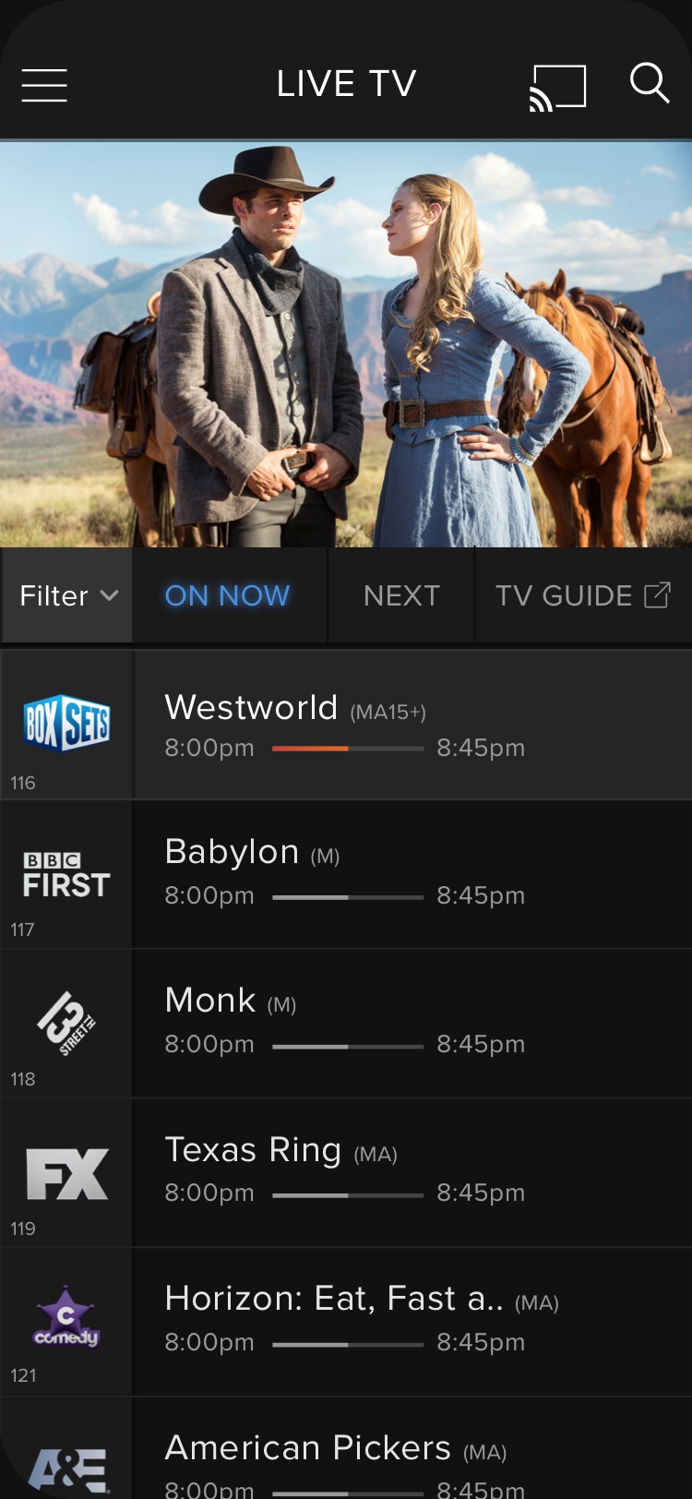This screenshot has height=1499, width=692.
Task: Select the FX channel logo
Action: tap(66, 1173)
